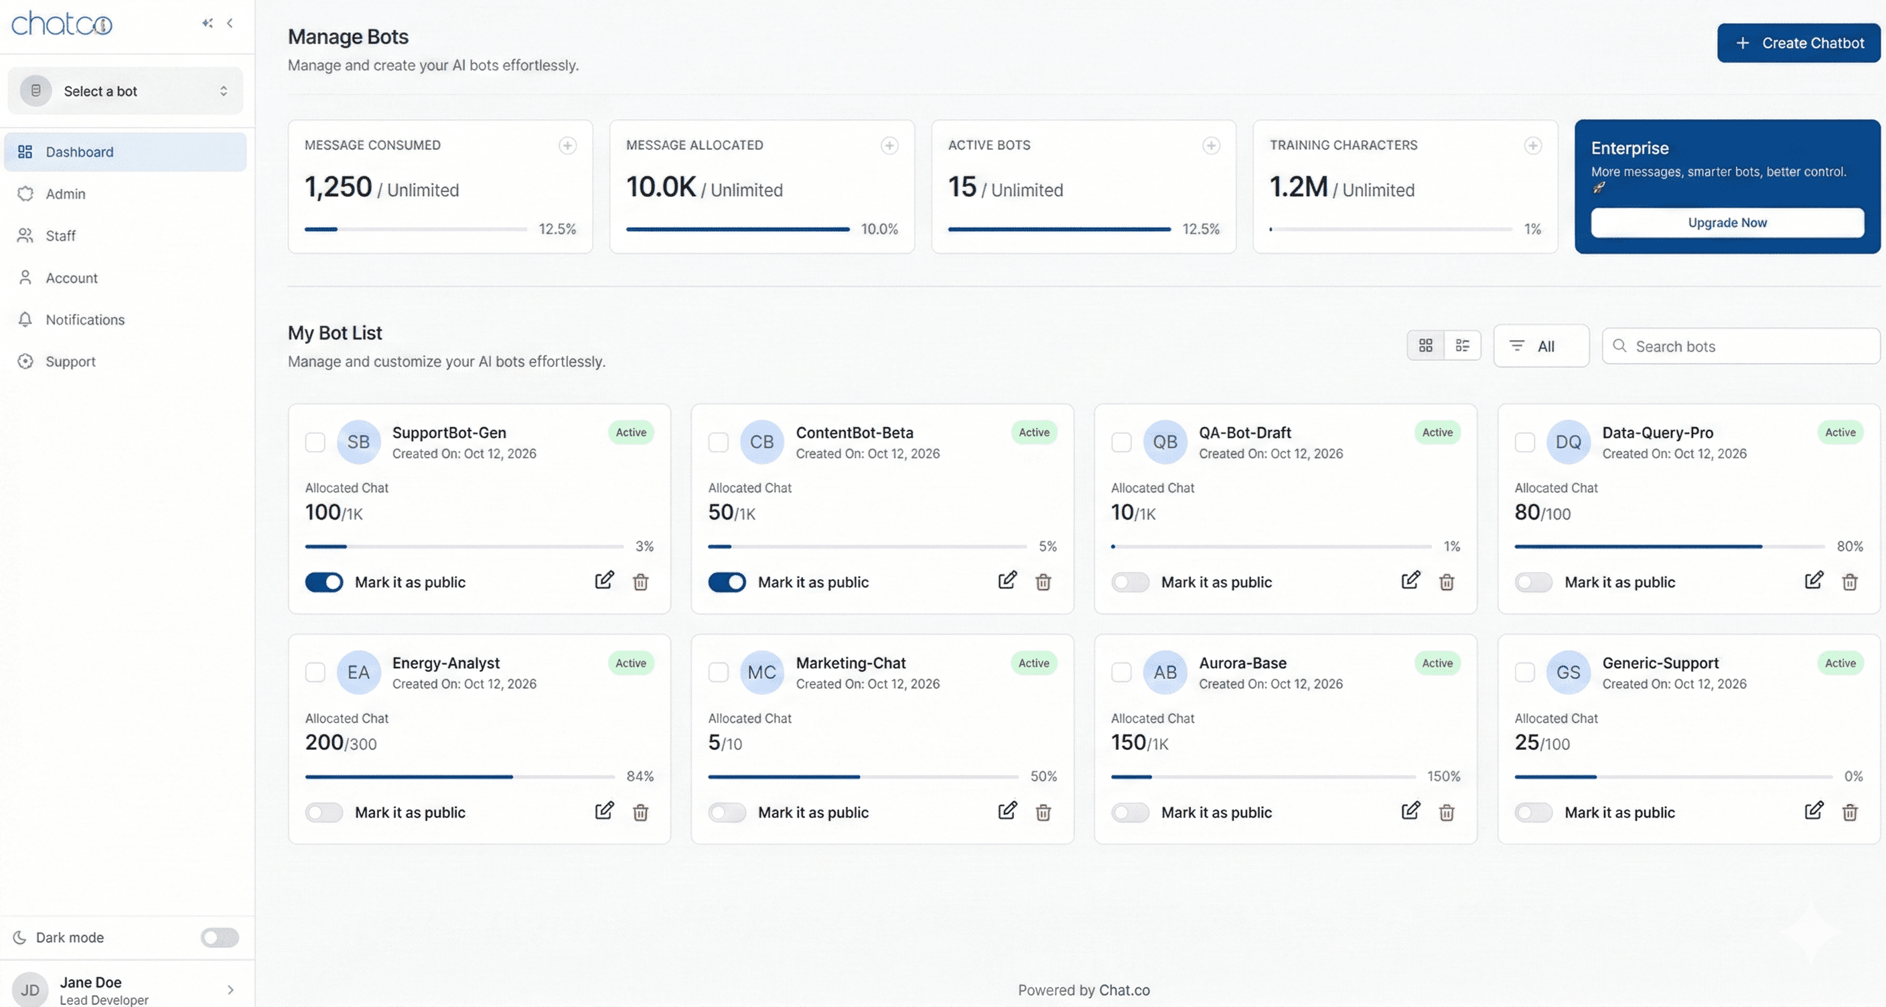Viewport: 1886px width, 1007px height.
Task: Select the Energy-Analyst checkbox
Action: coord(315,672)
